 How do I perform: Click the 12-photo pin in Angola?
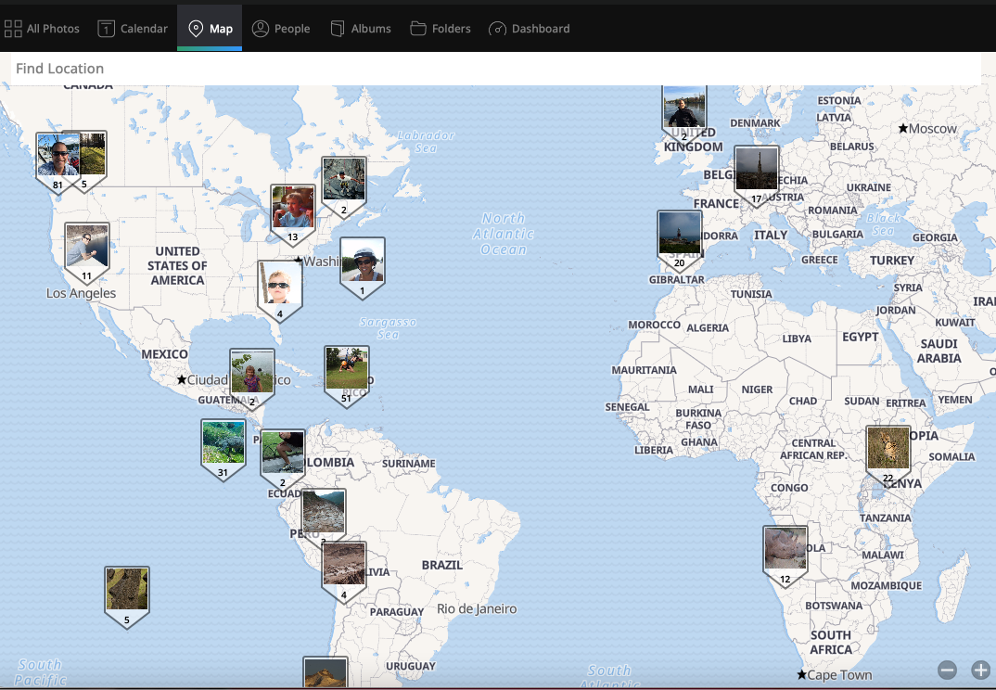tap(785, 550)
